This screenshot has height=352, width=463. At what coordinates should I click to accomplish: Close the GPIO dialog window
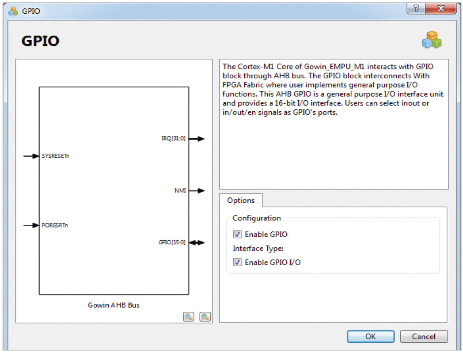[x=440, y=9]
